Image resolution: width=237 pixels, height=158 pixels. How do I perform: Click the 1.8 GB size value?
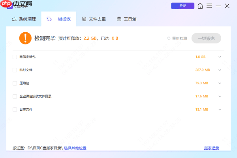point(200,57)
